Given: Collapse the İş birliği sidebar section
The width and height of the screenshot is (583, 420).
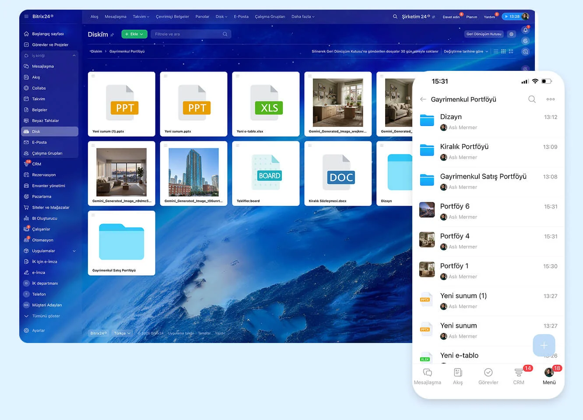Looking at the screenshot, I should (x=74, y=56).
